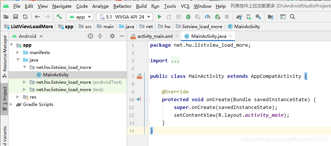
Task: Click the Sync/Refresh icon
Action: click(25, 17)
